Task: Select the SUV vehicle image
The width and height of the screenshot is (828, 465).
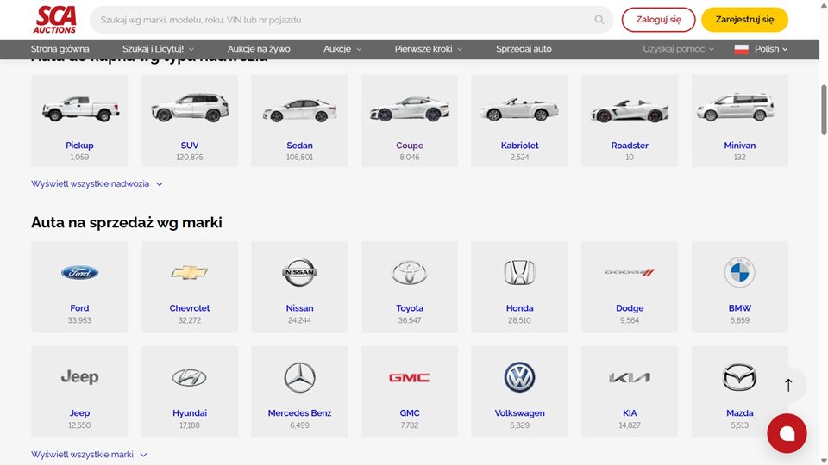Action: click(x=190, y=107)
